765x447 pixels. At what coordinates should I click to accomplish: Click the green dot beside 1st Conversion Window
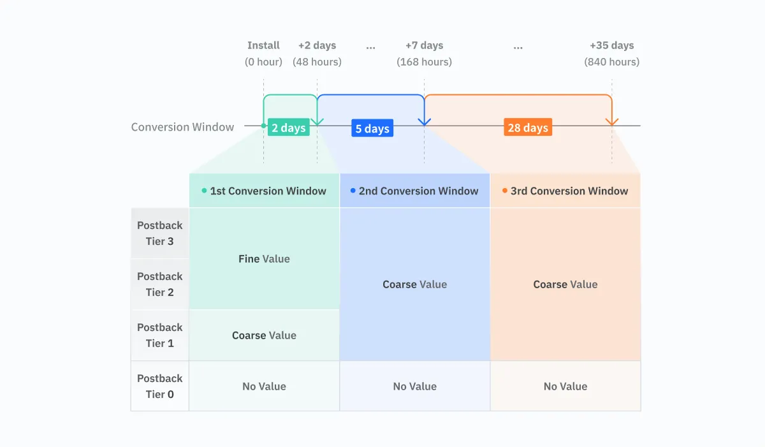coord(204,191)
